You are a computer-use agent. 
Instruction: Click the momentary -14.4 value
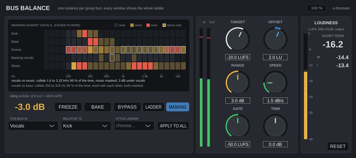[x=342, y=57]
